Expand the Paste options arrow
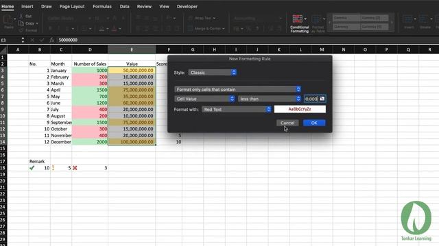Viewport: 439px width, 246px height. [14, 19]
